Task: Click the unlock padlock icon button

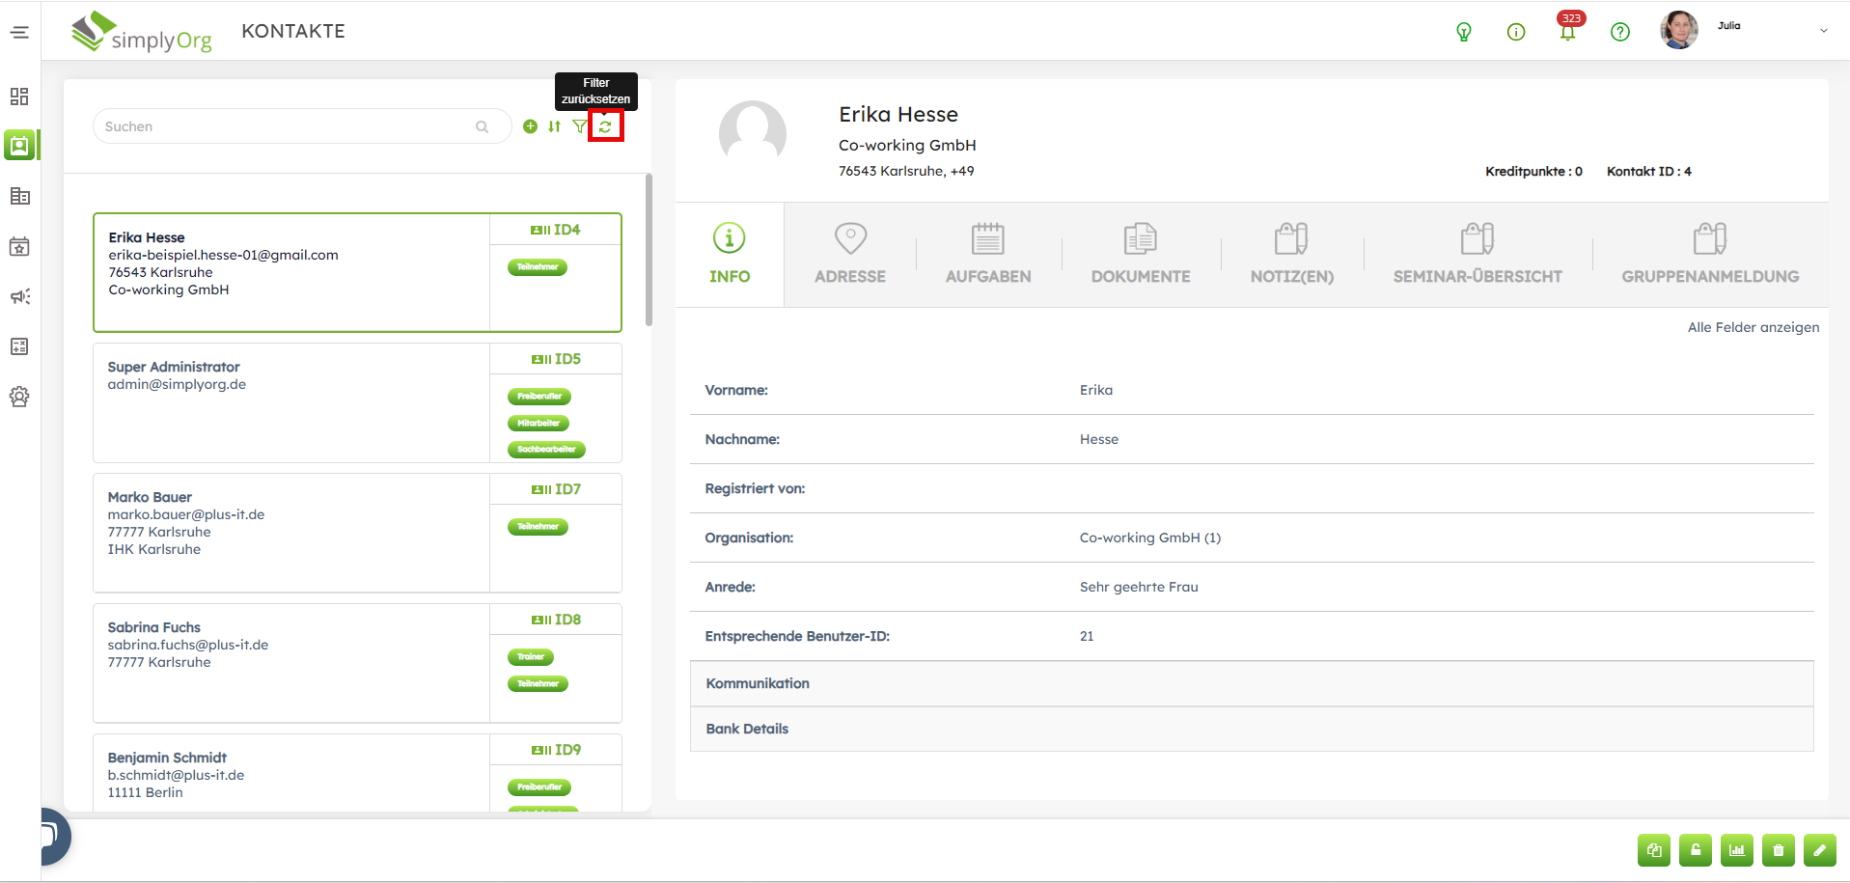Action: point(1695,850)
